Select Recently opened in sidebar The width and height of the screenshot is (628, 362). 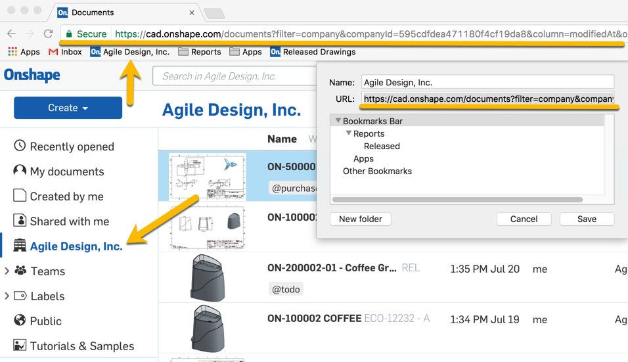[x=64, y=147]
